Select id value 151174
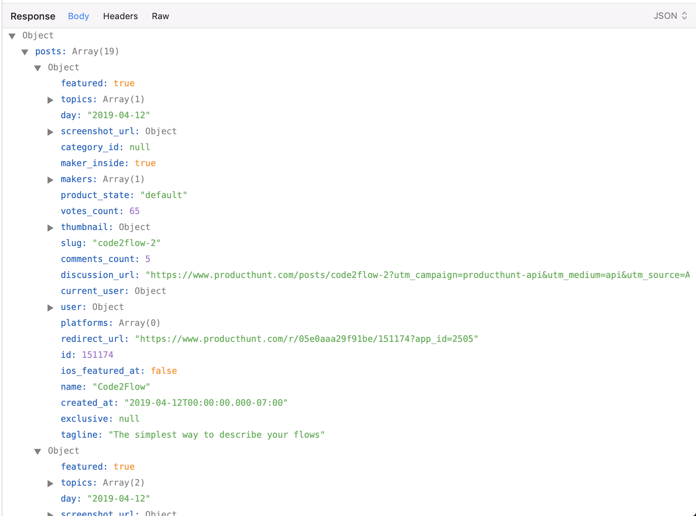696x516 pixels. 97,355
